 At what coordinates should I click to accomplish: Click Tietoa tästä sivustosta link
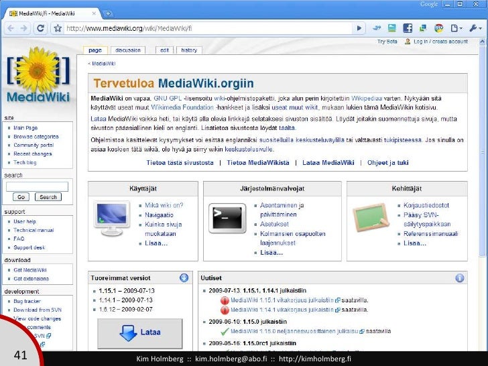tap(180, 163)
